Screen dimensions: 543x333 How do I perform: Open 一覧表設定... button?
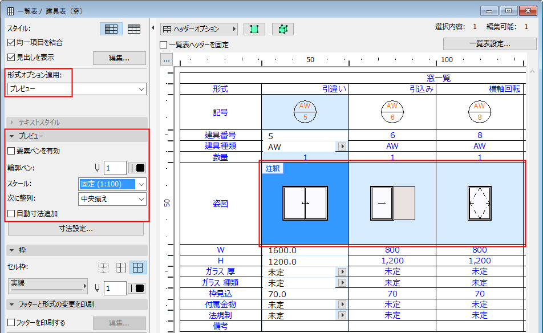(x=489, y=44)
